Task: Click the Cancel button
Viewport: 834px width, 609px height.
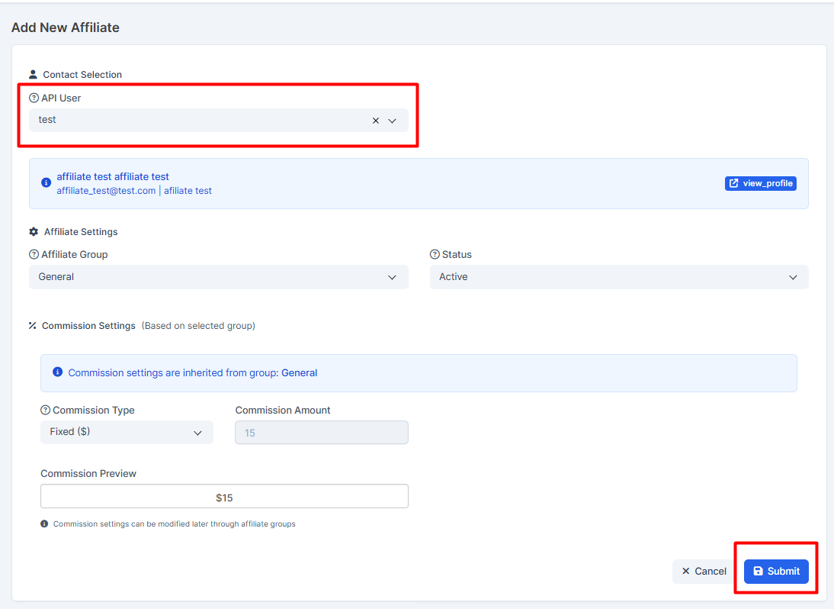Action: point(704,572)
